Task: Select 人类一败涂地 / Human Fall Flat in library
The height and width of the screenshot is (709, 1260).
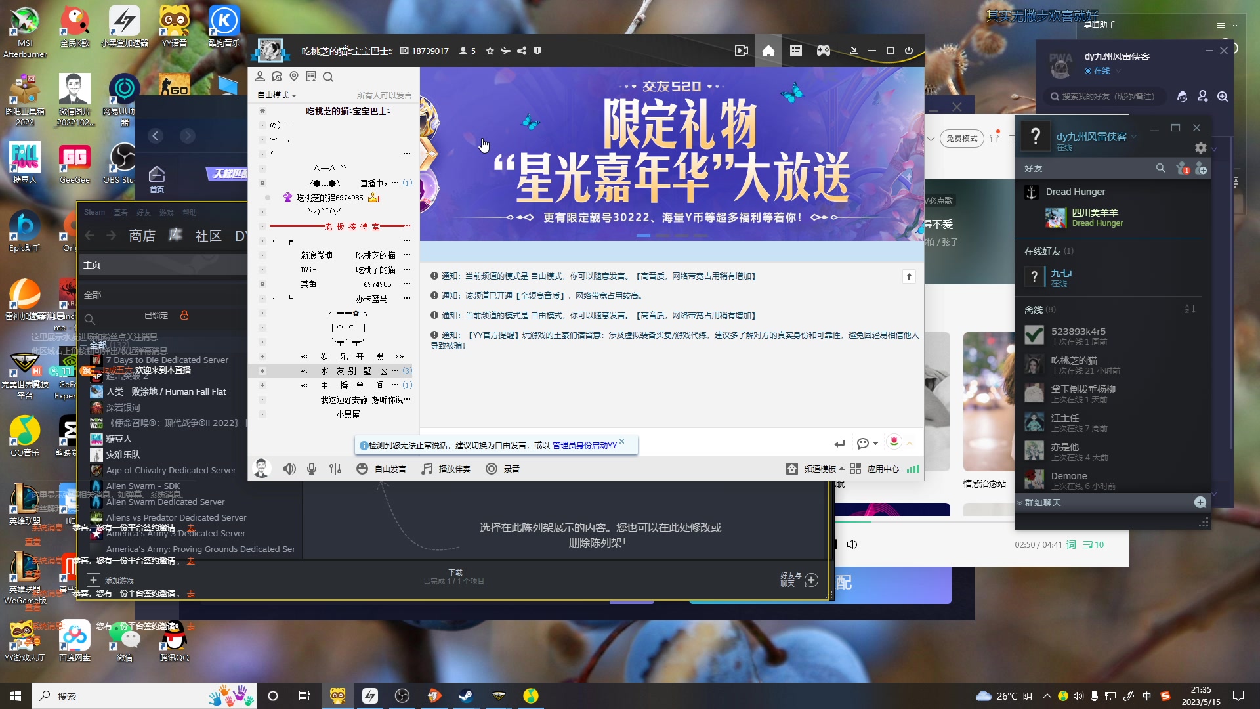Action: 165,392
